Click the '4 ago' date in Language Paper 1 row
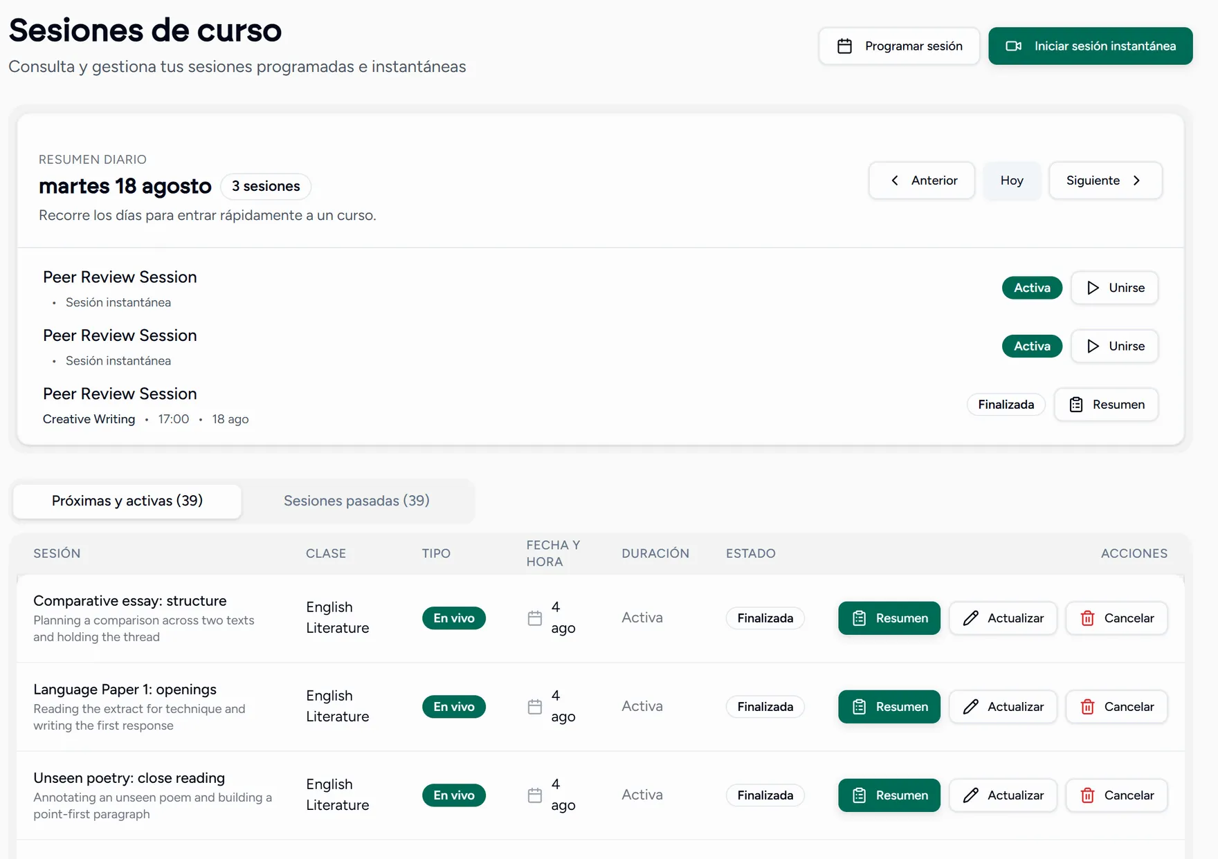The height and width of the screenshot is (859, 1218). [563, 706]
